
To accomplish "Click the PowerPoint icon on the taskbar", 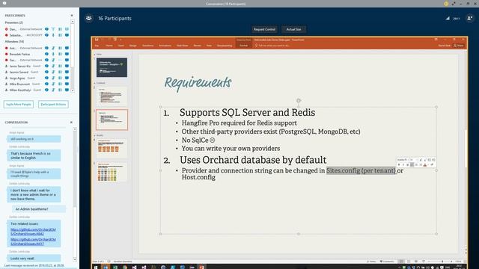I will tap(201, 268).
